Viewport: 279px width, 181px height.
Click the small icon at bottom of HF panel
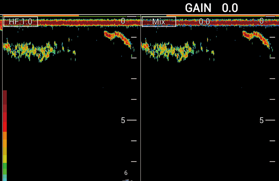point(126,180)
